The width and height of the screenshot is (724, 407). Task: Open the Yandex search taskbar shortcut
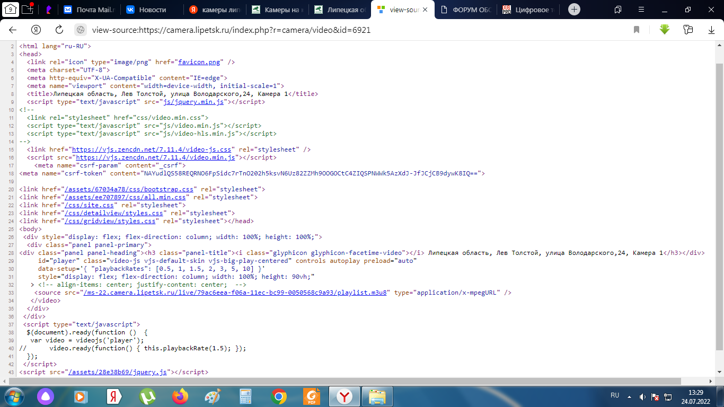point(113,396)
